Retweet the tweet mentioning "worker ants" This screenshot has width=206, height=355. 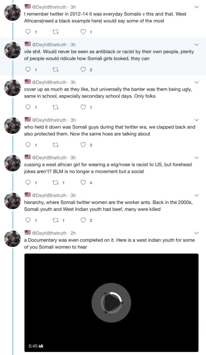click(55, 220)
